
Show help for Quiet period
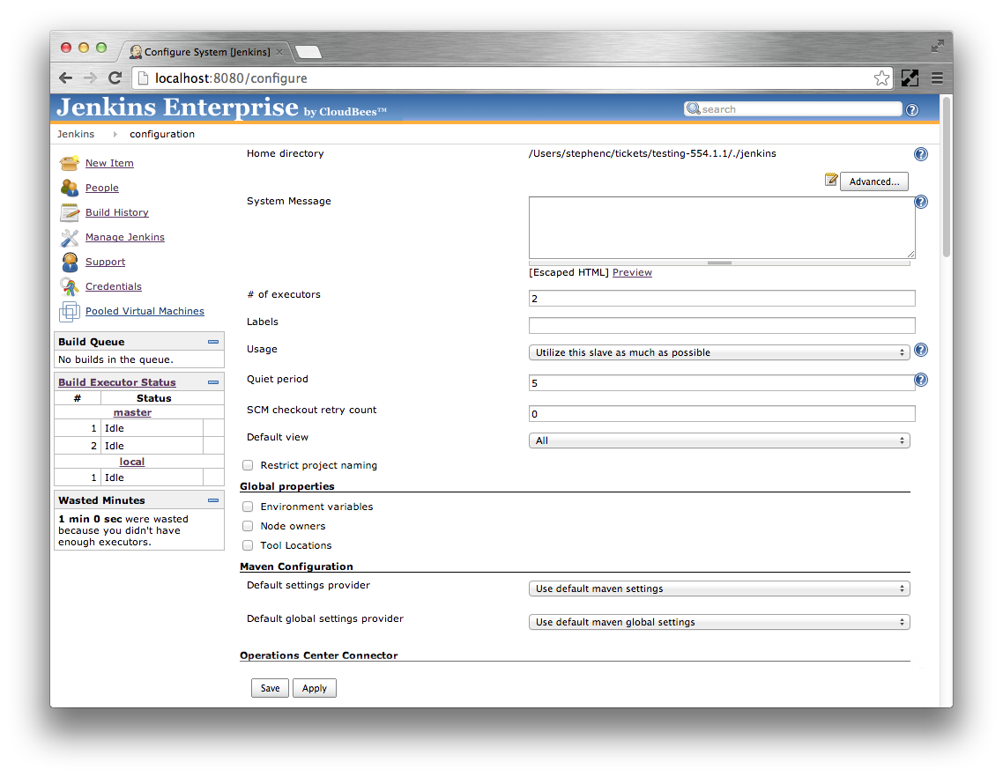[920, 380]
